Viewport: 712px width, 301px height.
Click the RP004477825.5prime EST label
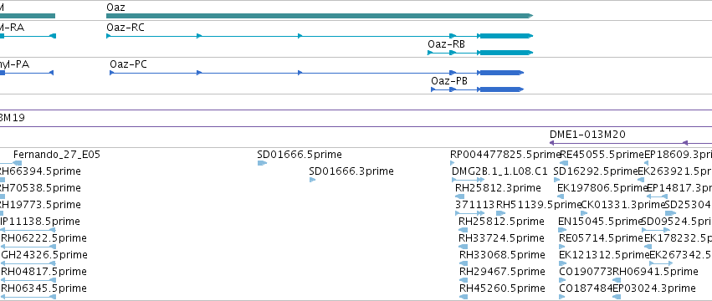click(505, 155)
